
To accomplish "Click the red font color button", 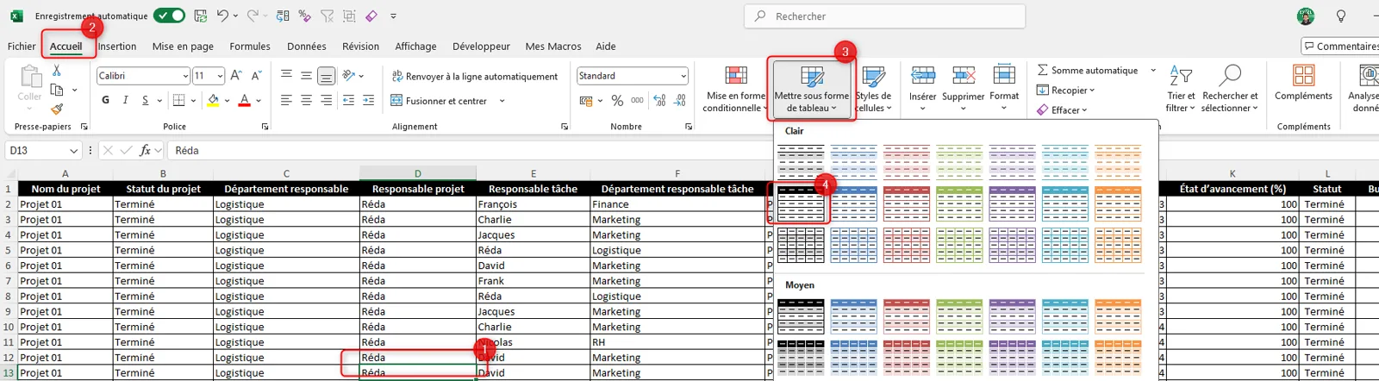I will tap(245, 101).
